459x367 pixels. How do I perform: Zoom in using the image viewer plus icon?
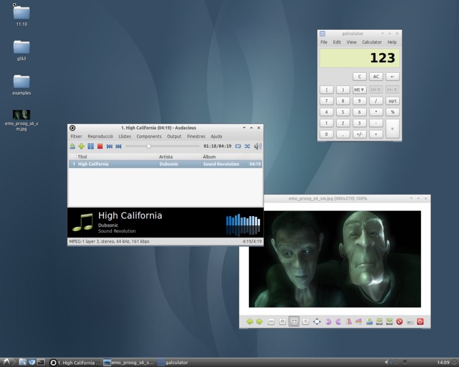pyautogui.click(x=282, y=322)
